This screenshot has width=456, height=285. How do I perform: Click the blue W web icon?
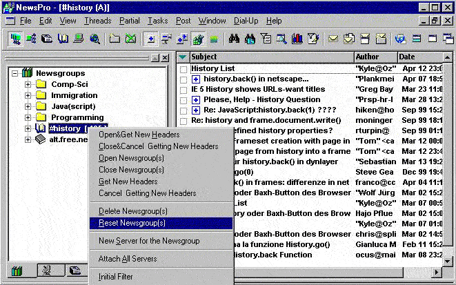pos(400,39)
